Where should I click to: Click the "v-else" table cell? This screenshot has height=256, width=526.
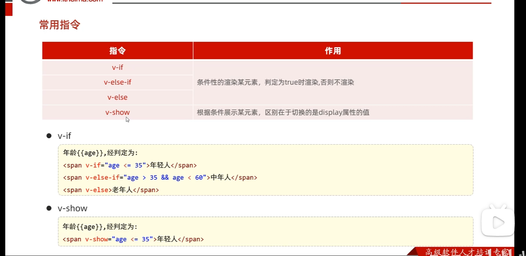click(117, 97)
